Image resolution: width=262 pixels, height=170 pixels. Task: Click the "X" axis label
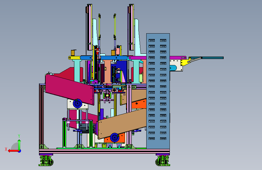[6, 149]
